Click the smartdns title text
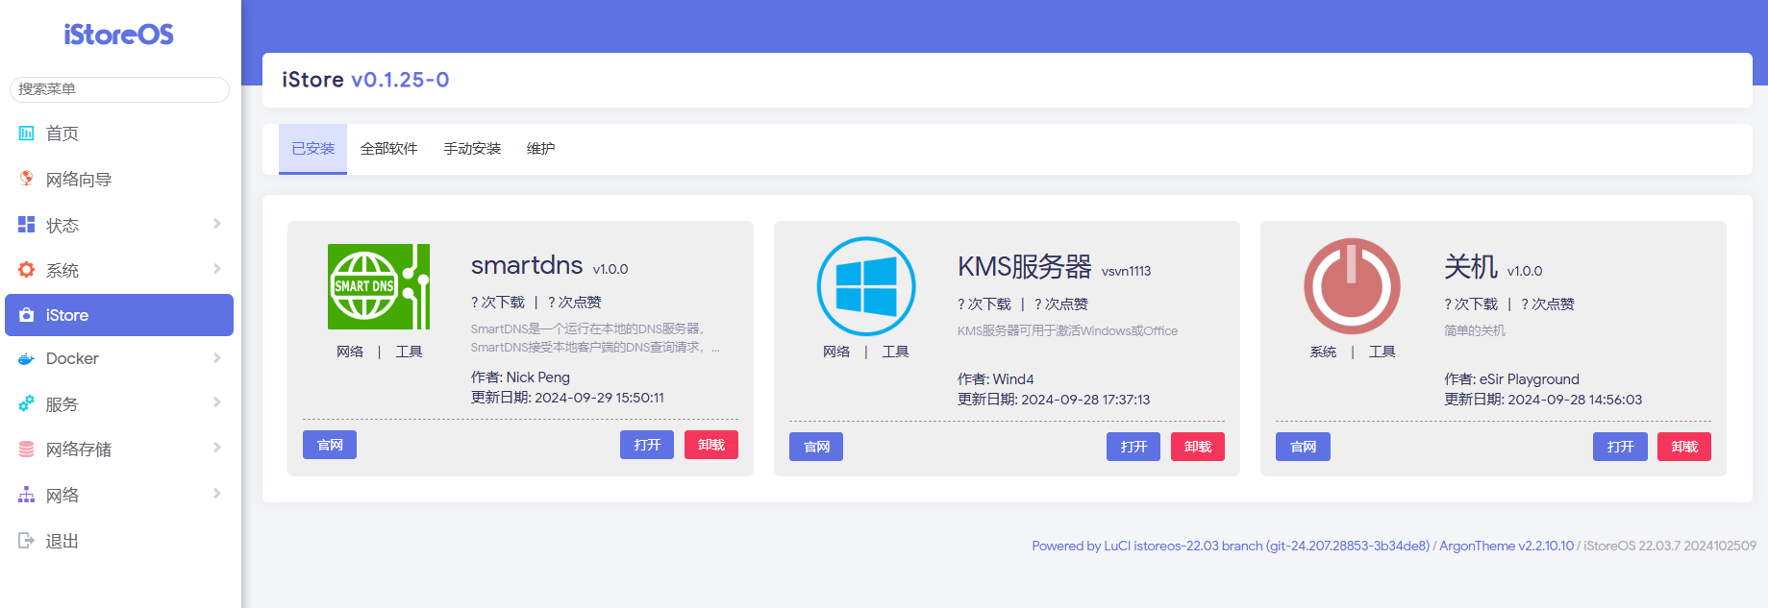Viewport: 1768px width, 608px height. 527,265
